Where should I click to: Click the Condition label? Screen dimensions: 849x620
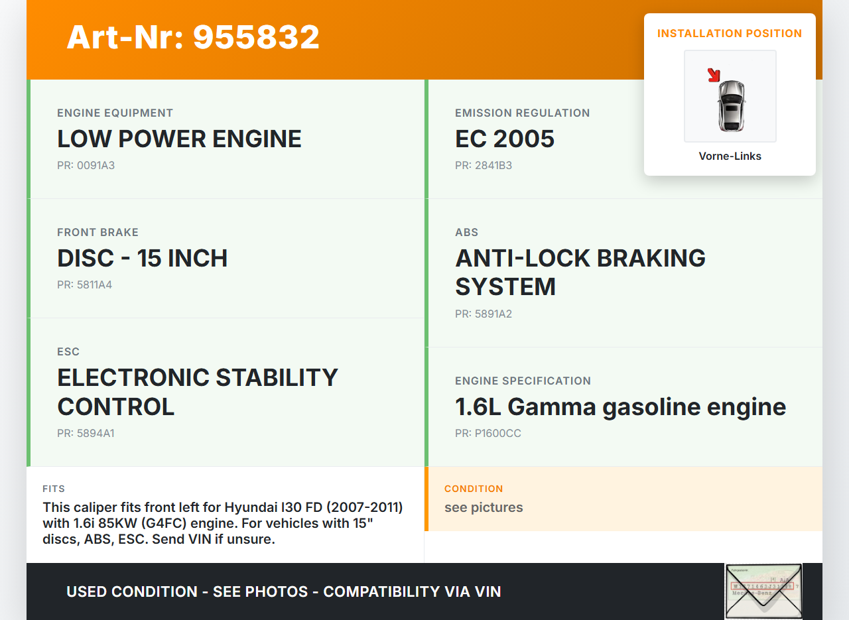pyautogui.click(x=474, y=489)
